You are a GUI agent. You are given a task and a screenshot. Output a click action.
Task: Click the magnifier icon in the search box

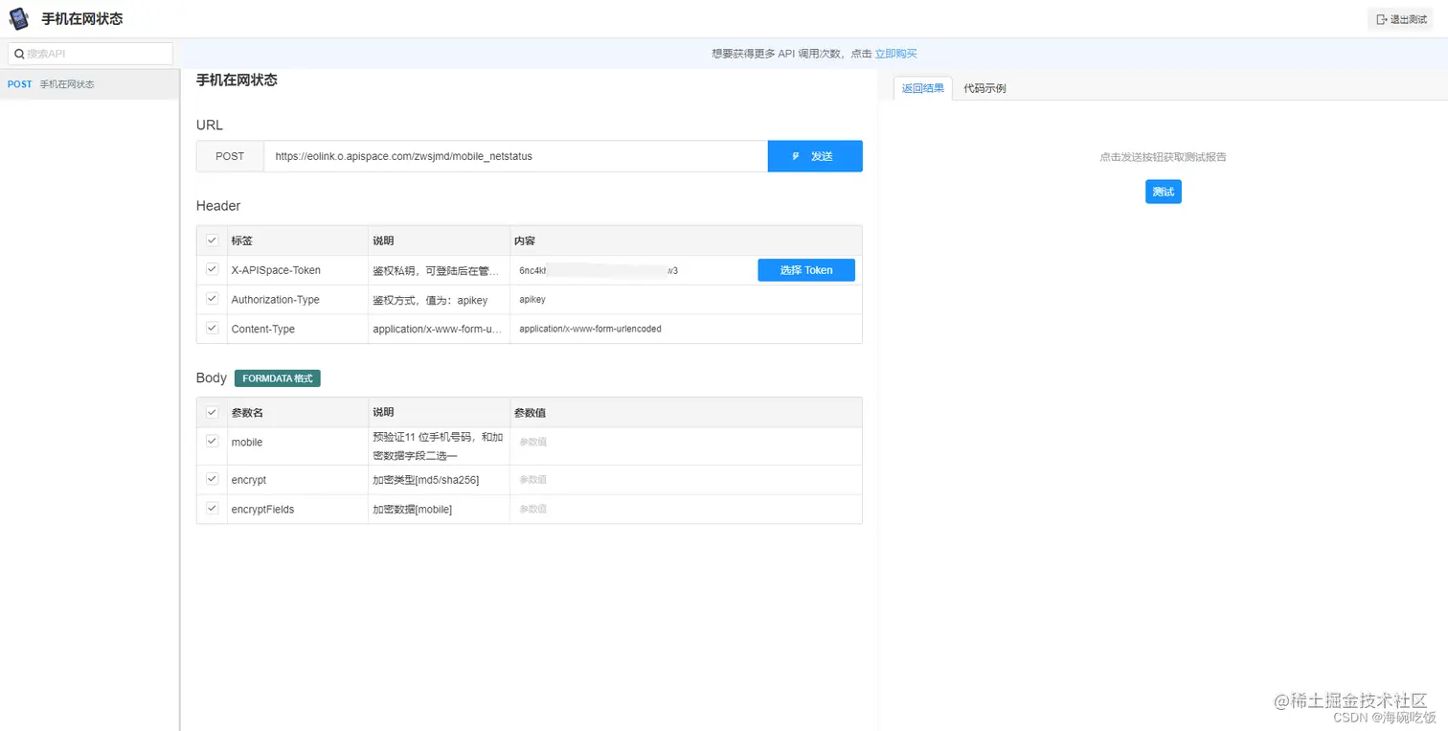17,53
